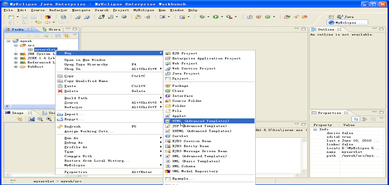Click the Zoom Out magnifier in Image view

coord(40,119)
